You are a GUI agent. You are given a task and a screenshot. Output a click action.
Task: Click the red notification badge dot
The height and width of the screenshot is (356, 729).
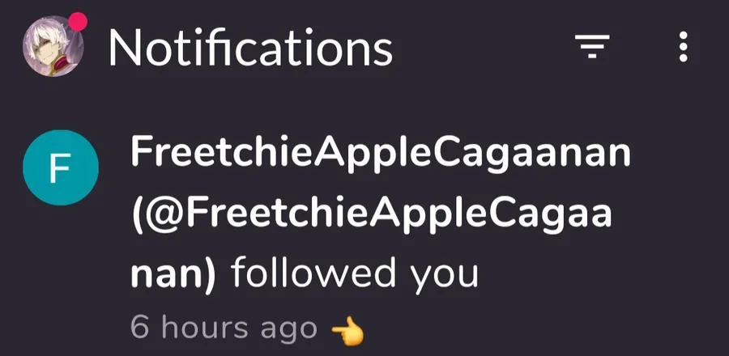78,22
